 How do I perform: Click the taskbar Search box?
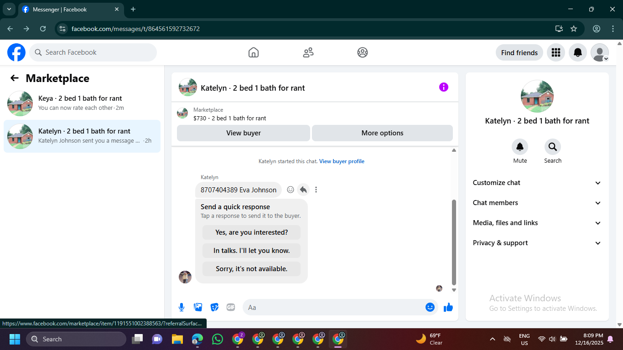[x=76, y=339]
